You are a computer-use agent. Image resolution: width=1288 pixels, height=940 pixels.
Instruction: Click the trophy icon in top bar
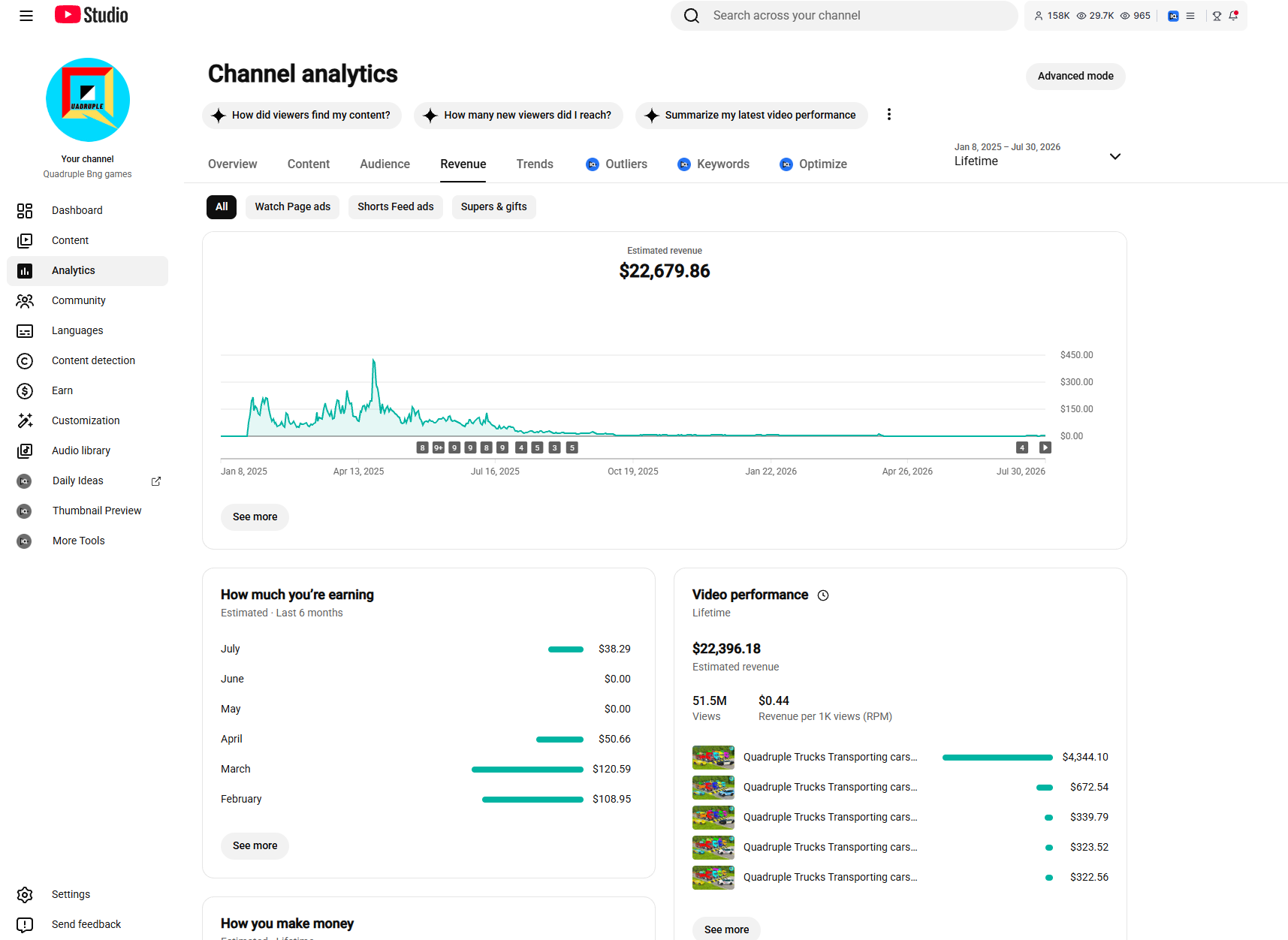[x=1217, y=16]
